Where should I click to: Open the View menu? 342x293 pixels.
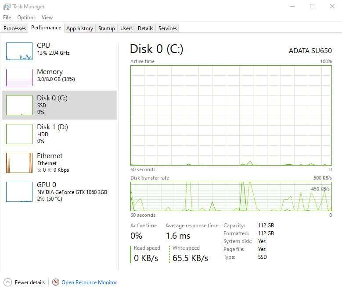click(x=47, y=18)
